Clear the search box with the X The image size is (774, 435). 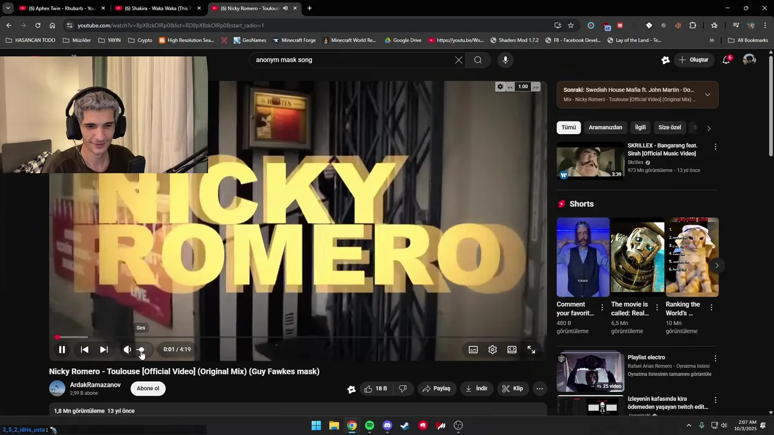pyautogui.click(x=458, y=60)
